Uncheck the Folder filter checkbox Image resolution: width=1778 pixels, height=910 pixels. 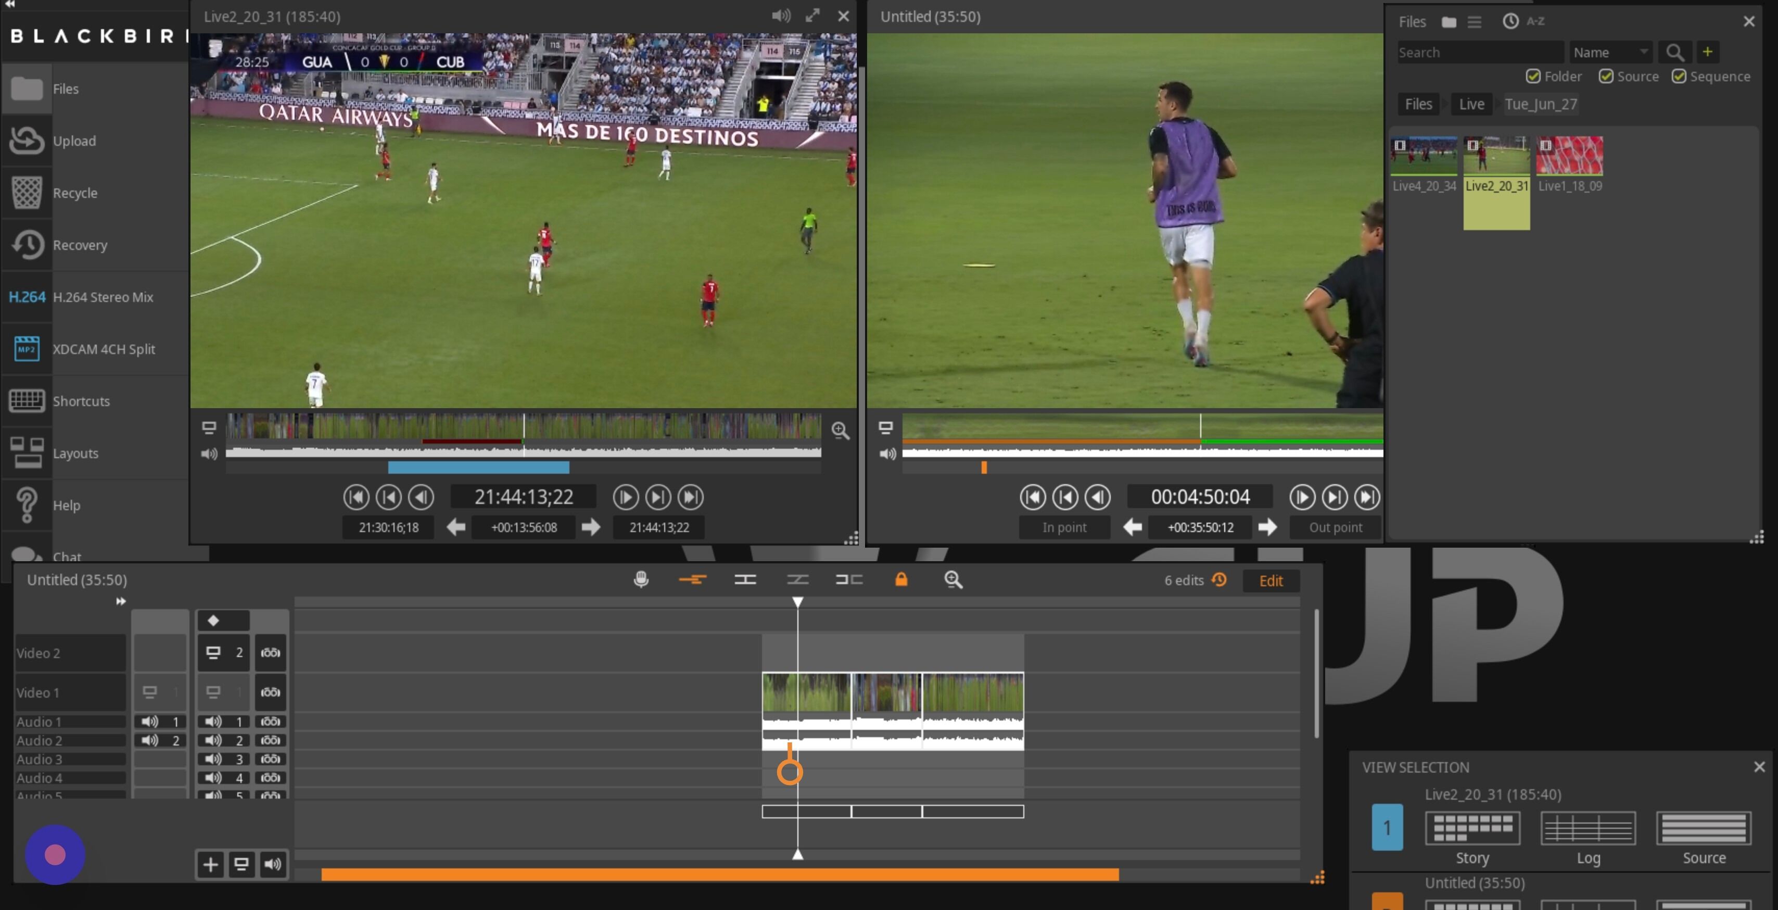[1534, 77]
